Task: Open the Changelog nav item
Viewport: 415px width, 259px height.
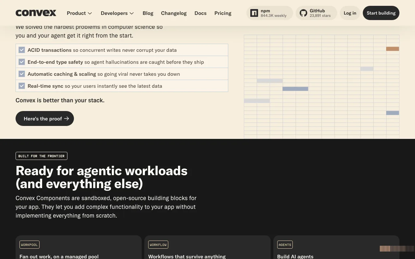Action: click(174, 13)
